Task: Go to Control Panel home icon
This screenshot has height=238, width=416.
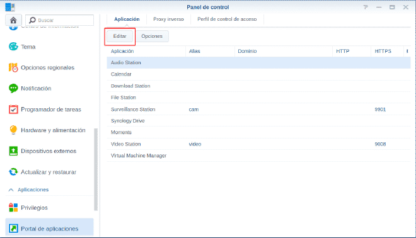Action: pyautogui.click(x=13, y=20)
